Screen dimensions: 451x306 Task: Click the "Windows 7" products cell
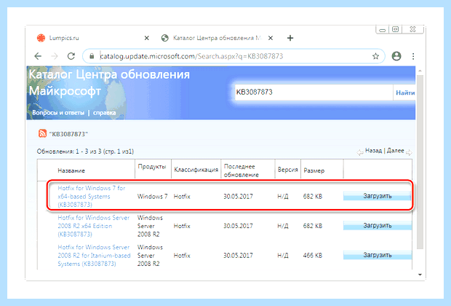[153, 197]
